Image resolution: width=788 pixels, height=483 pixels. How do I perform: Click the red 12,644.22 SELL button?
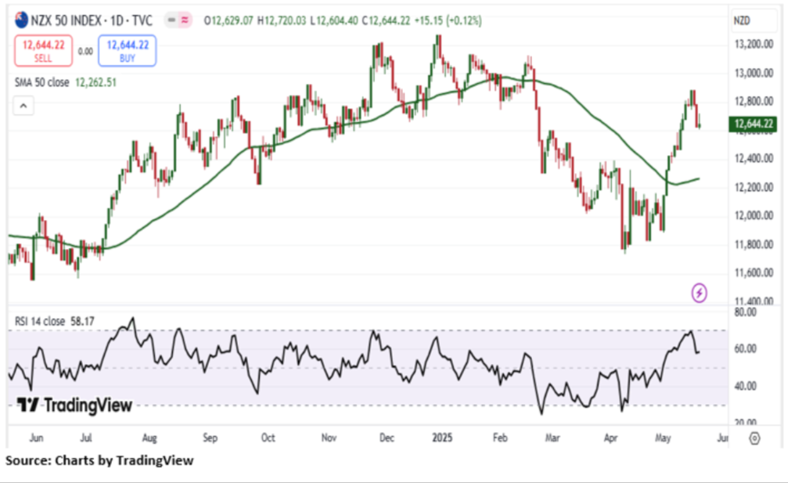coord(43,51)
